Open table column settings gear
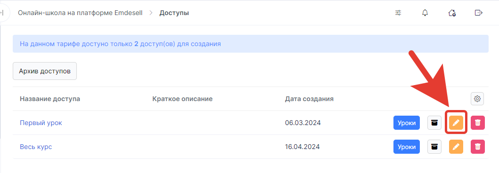This screenshot has width=499, height=173. (x=477, y=99)
